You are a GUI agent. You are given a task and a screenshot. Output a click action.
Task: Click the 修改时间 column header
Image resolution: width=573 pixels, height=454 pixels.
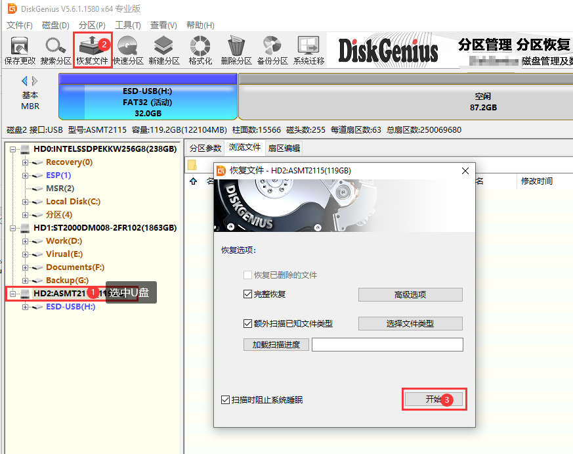coord(536,181)
